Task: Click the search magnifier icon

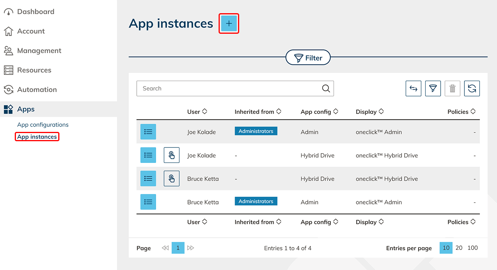Action: coord(326,88)
